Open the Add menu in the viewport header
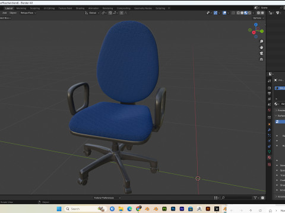This screenshot has width=285, height=213. pos(5,13)
